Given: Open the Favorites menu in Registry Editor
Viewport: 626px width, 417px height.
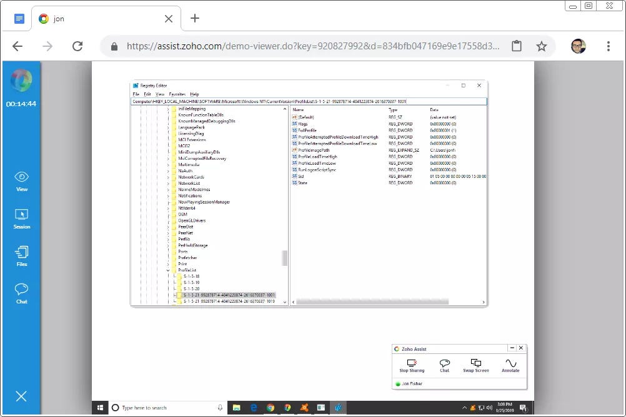Looking at the screenshot, I should pyautogui.click(x=177, y=94).
